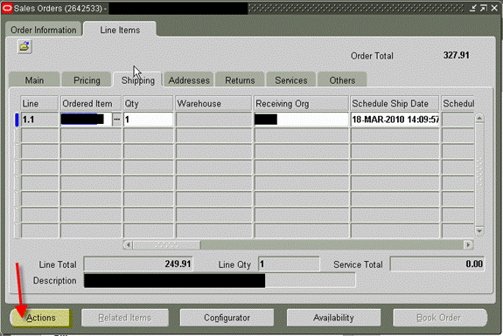Open the Services sub-tab
The image size is (503, 336).
click(x=291, y=80)
